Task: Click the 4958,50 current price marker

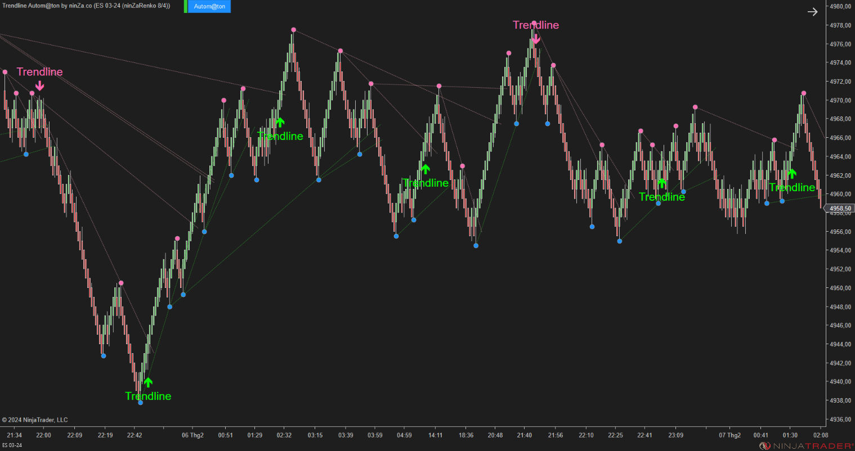Action: [x=840, y=208]
